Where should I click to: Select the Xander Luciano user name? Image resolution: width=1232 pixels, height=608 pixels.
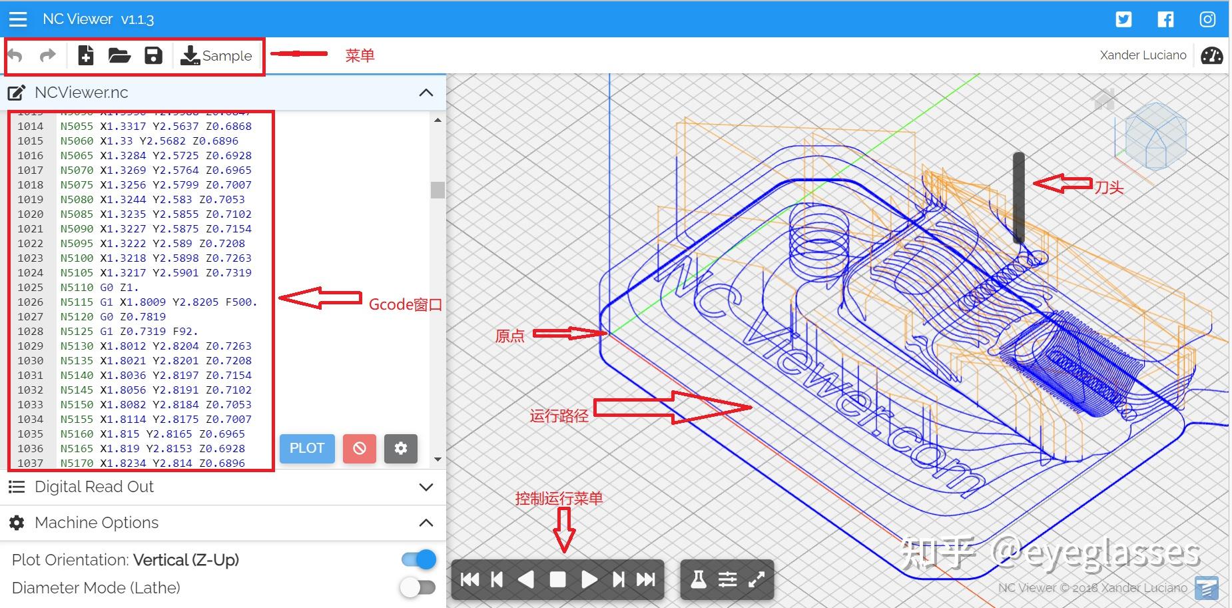click(1143, 55)
